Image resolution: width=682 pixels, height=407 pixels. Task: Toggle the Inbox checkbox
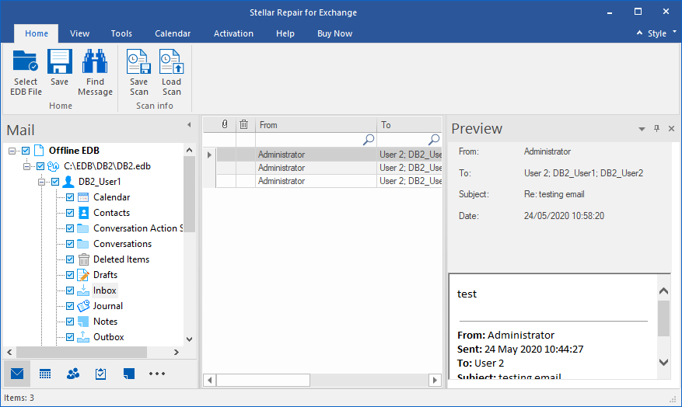(70, 290)
